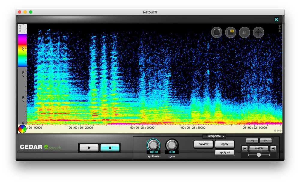Viewport: 300px width, 183px height.
Task: Click the match slider handle
Action: (x=259, y=155)
